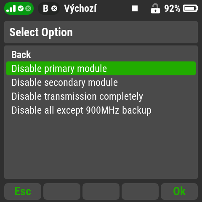The width and height of the screenshot is (202, 202).
Task: Choose Disable secondary module
Action: click(101, 82)
